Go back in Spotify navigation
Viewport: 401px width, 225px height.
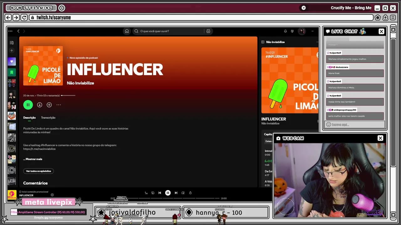coord(18,31)
